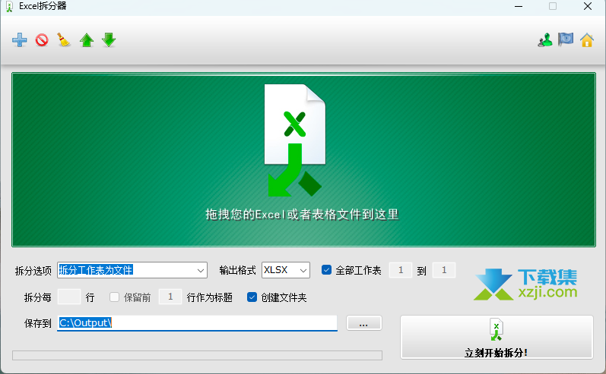Browse output folder with ... button
This screenshot has height=374, width=606.
pos(364,323)
